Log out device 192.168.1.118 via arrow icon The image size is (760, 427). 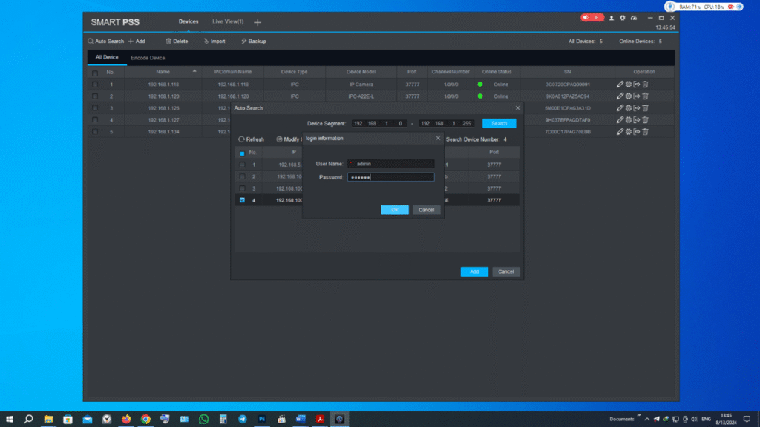click(636, 85)
